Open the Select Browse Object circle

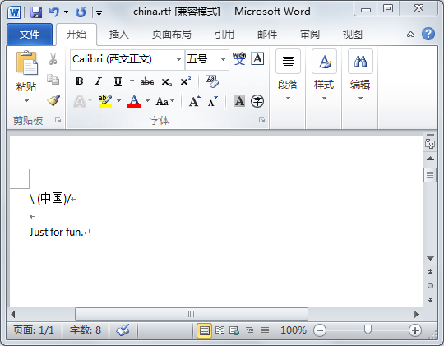(x=430, y=286)
